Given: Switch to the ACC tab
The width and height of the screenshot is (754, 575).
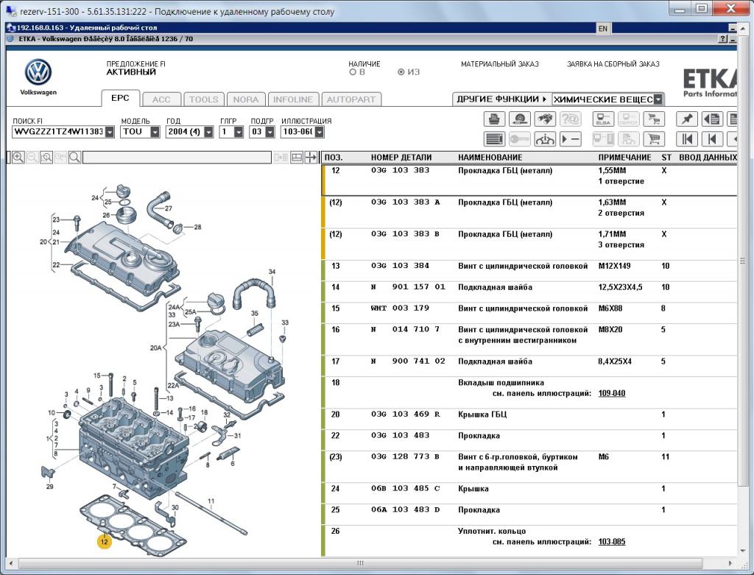Looking at the screenshot, I should tap(161, 99).
